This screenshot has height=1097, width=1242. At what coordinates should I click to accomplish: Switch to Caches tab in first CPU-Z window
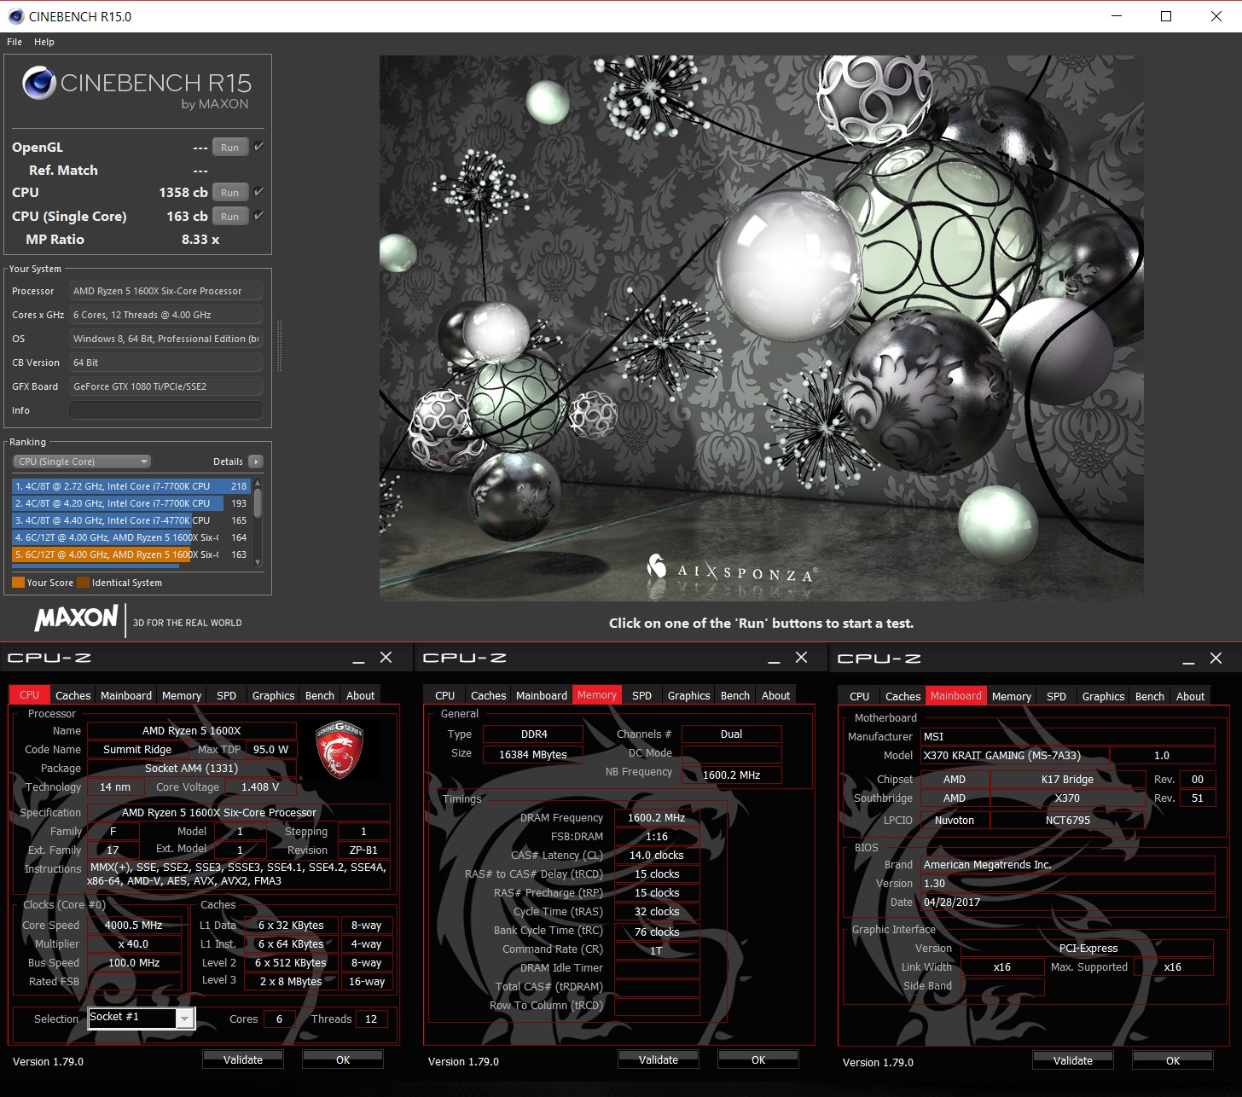(73, 695)
